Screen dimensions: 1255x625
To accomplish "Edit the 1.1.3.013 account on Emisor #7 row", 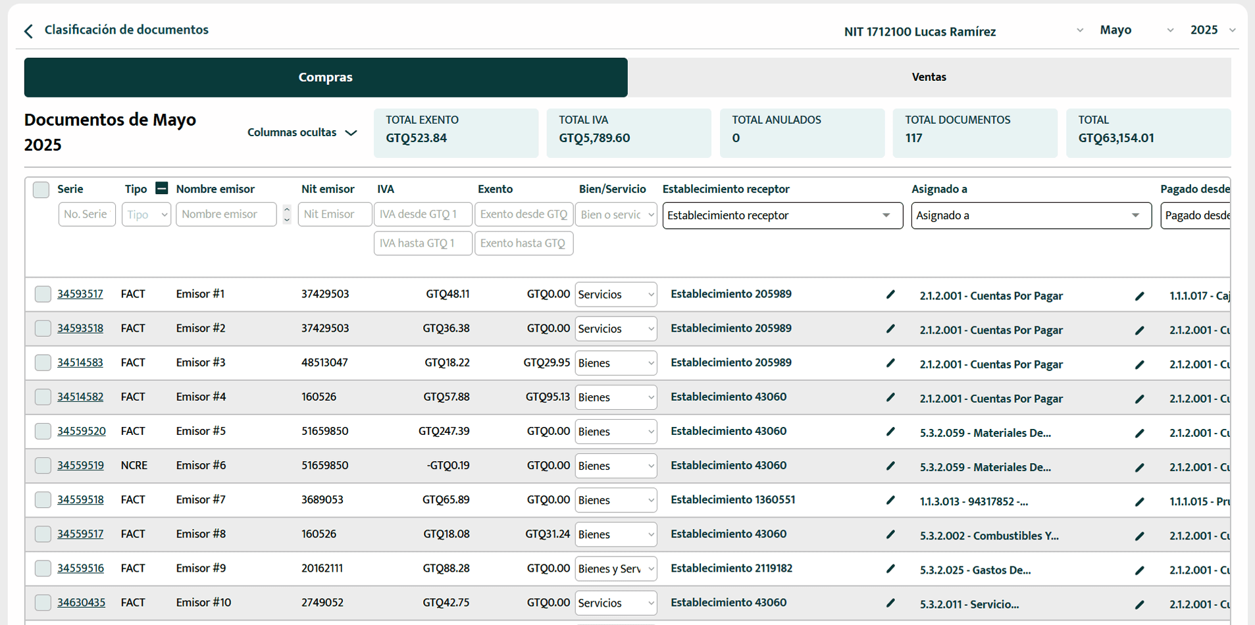I will [1140, 501].
